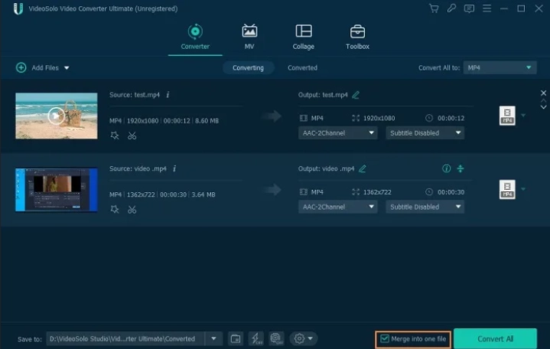Open Subtitle Disabled dropdown for test.mp4
Image resolution: width=550 pixels, height=349 pixels.
tap(425, 133)
